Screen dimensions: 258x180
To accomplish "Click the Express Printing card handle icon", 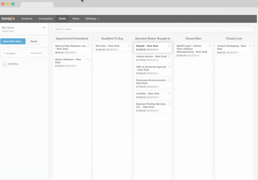I will tap(169, 104).
